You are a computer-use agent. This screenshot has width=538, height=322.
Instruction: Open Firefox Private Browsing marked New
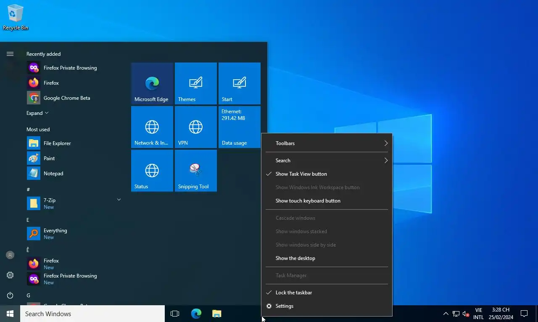pyautogui.click(x=74, y=279)
